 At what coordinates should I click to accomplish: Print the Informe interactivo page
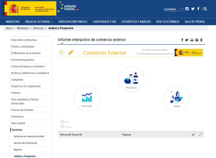click(x=191, y=40)
